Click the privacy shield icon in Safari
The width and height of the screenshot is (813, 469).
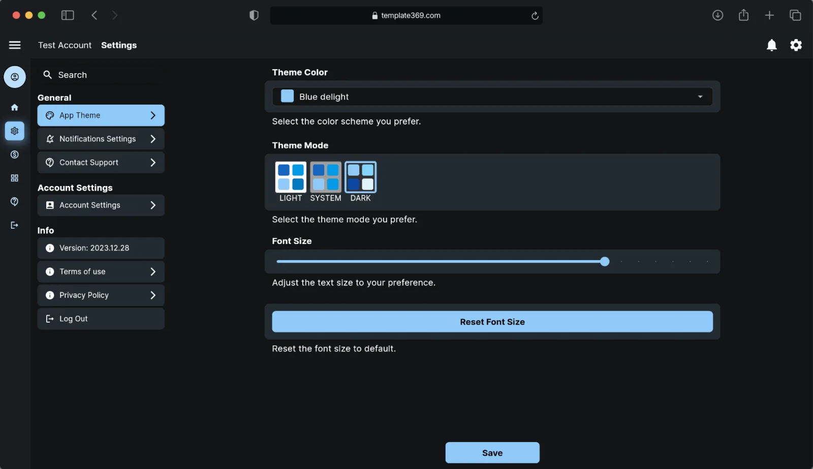(254, 15)
